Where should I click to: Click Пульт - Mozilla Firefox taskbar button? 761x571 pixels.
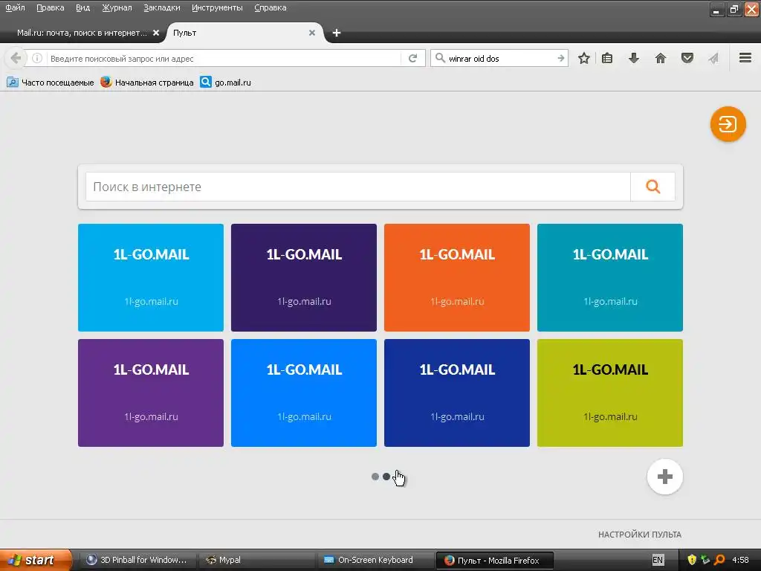pyautogui.click(x=495, y=560)
